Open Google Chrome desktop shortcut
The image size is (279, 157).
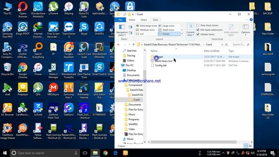tap(23, 70)
